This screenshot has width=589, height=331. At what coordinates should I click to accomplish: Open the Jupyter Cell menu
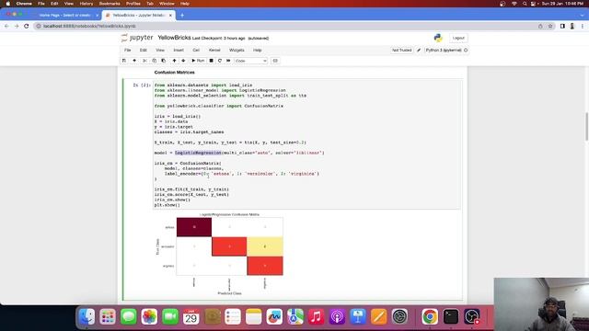(x=196, y=50)
